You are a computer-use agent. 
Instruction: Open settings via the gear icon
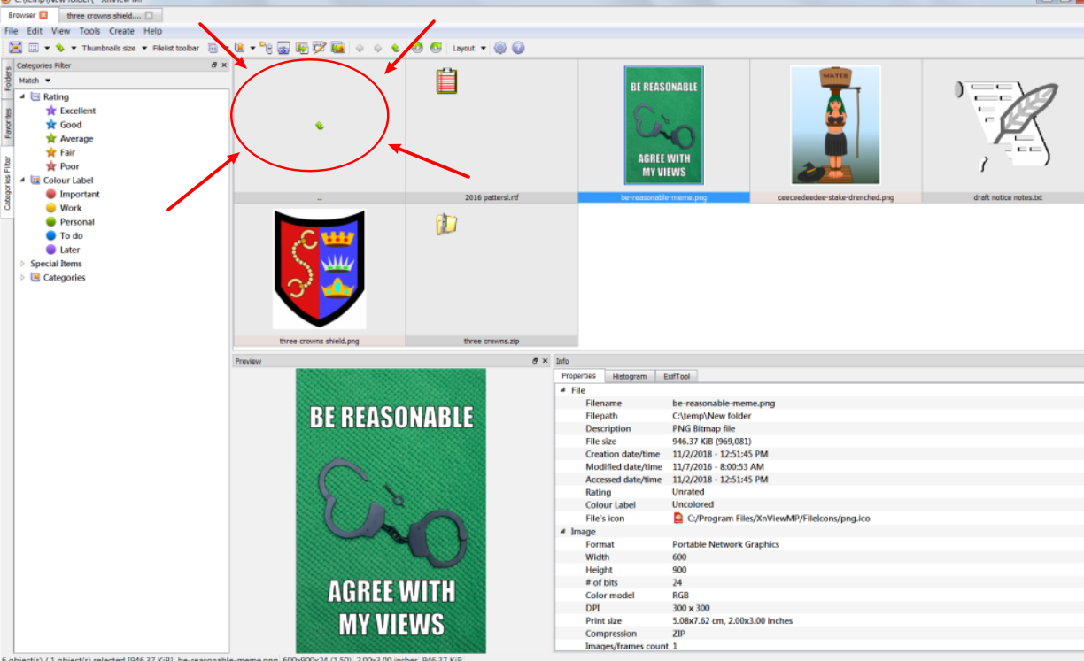point(500,48)
